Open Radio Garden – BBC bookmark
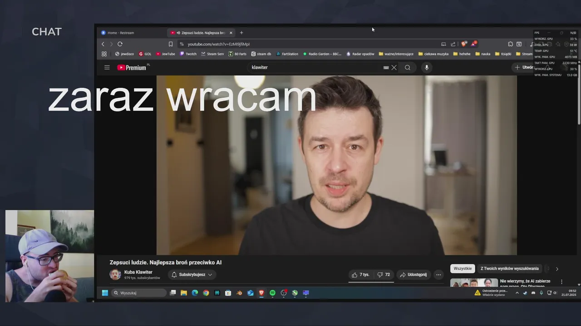The width and height of the screenshot is (581, 326). tap(322, 54)
